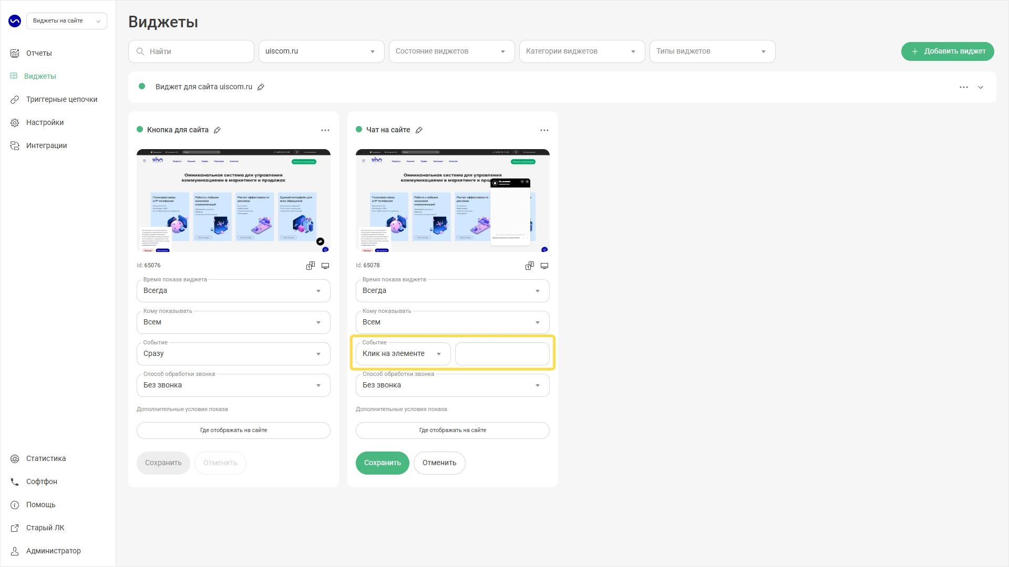Open the uiscom.ru site dropdown
Image resolution: width=1009 pixels, height=567 pixels.
(x=322, y=51)
